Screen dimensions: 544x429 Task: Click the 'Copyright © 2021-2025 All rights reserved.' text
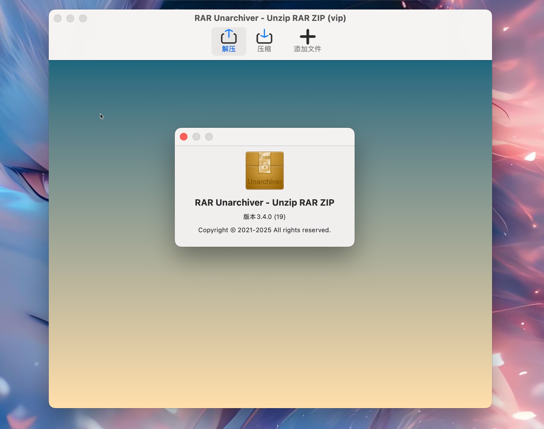tap(264, 230)
